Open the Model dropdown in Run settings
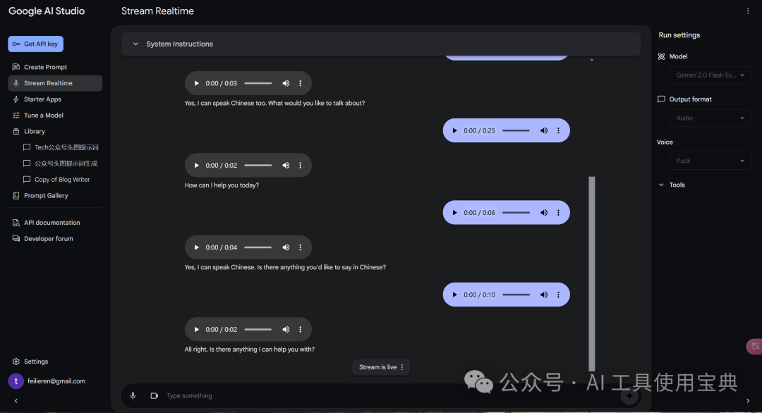This screenshot has width=762, height=413. click(x=710, y=75)
